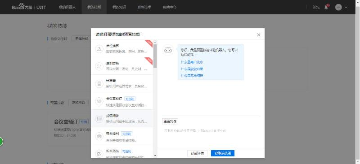Open 我的技能 in the top navigation

click(x=94, y=7)
